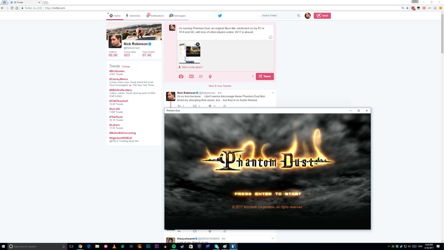Click Change next to Trends
444x250 pixels.
point(126,67)
